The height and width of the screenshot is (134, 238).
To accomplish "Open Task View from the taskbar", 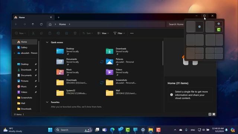I will (97, 130).
